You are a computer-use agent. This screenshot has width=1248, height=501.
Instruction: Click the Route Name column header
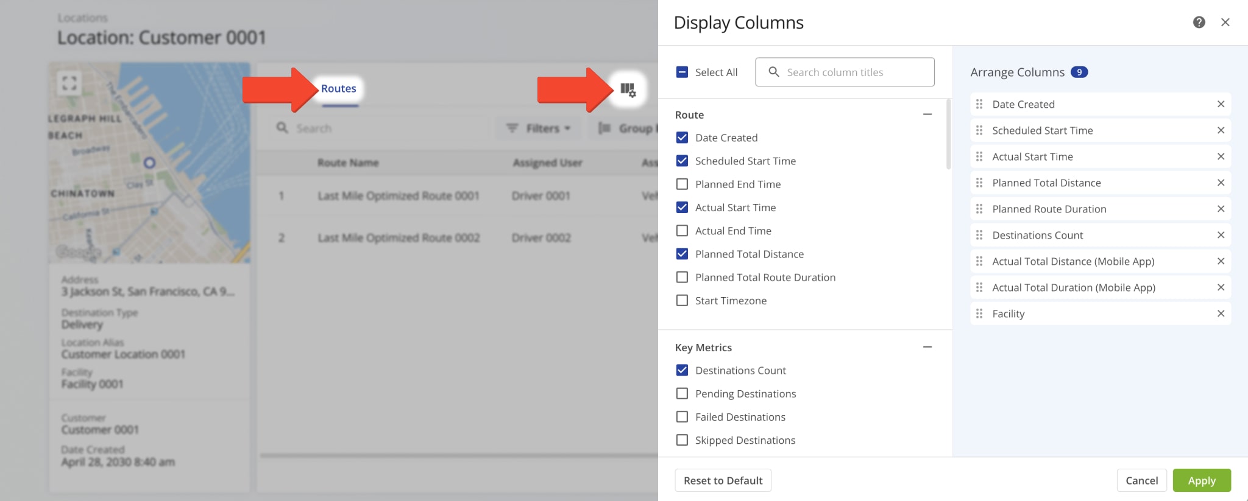tap(348, 163)
